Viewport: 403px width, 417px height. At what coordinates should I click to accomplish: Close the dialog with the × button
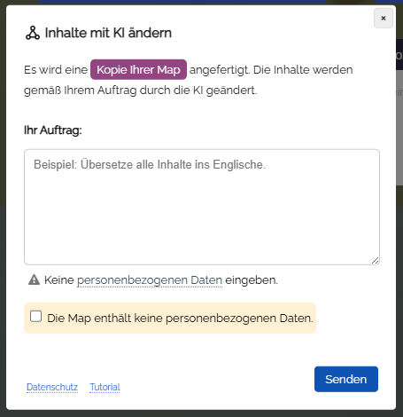coord(384,19)
